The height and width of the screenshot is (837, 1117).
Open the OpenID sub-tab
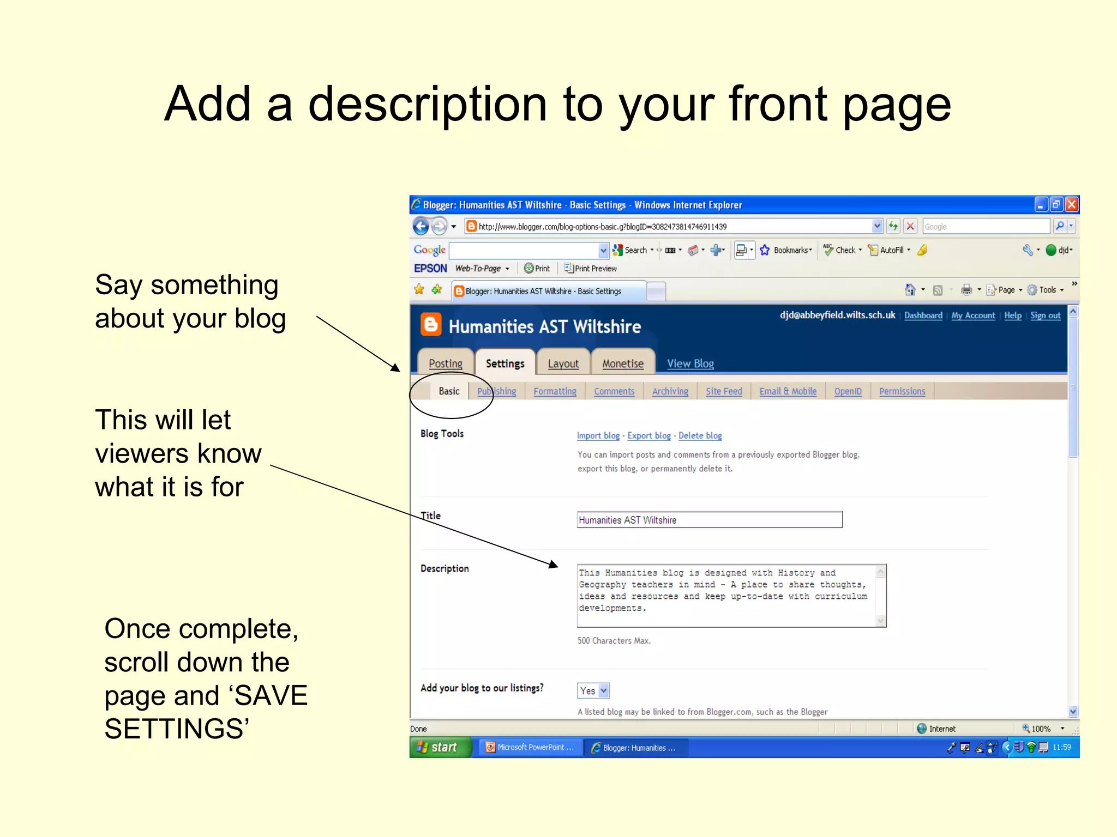pos(848,391)
